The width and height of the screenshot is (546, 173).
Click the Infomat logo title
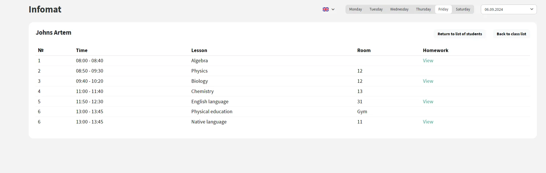click(x=45, y=9)
